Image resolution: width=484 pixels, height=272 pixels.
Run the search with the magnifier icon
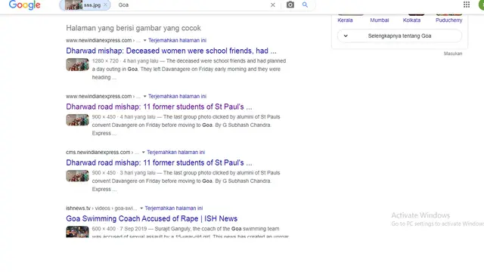tap(305, 5)
